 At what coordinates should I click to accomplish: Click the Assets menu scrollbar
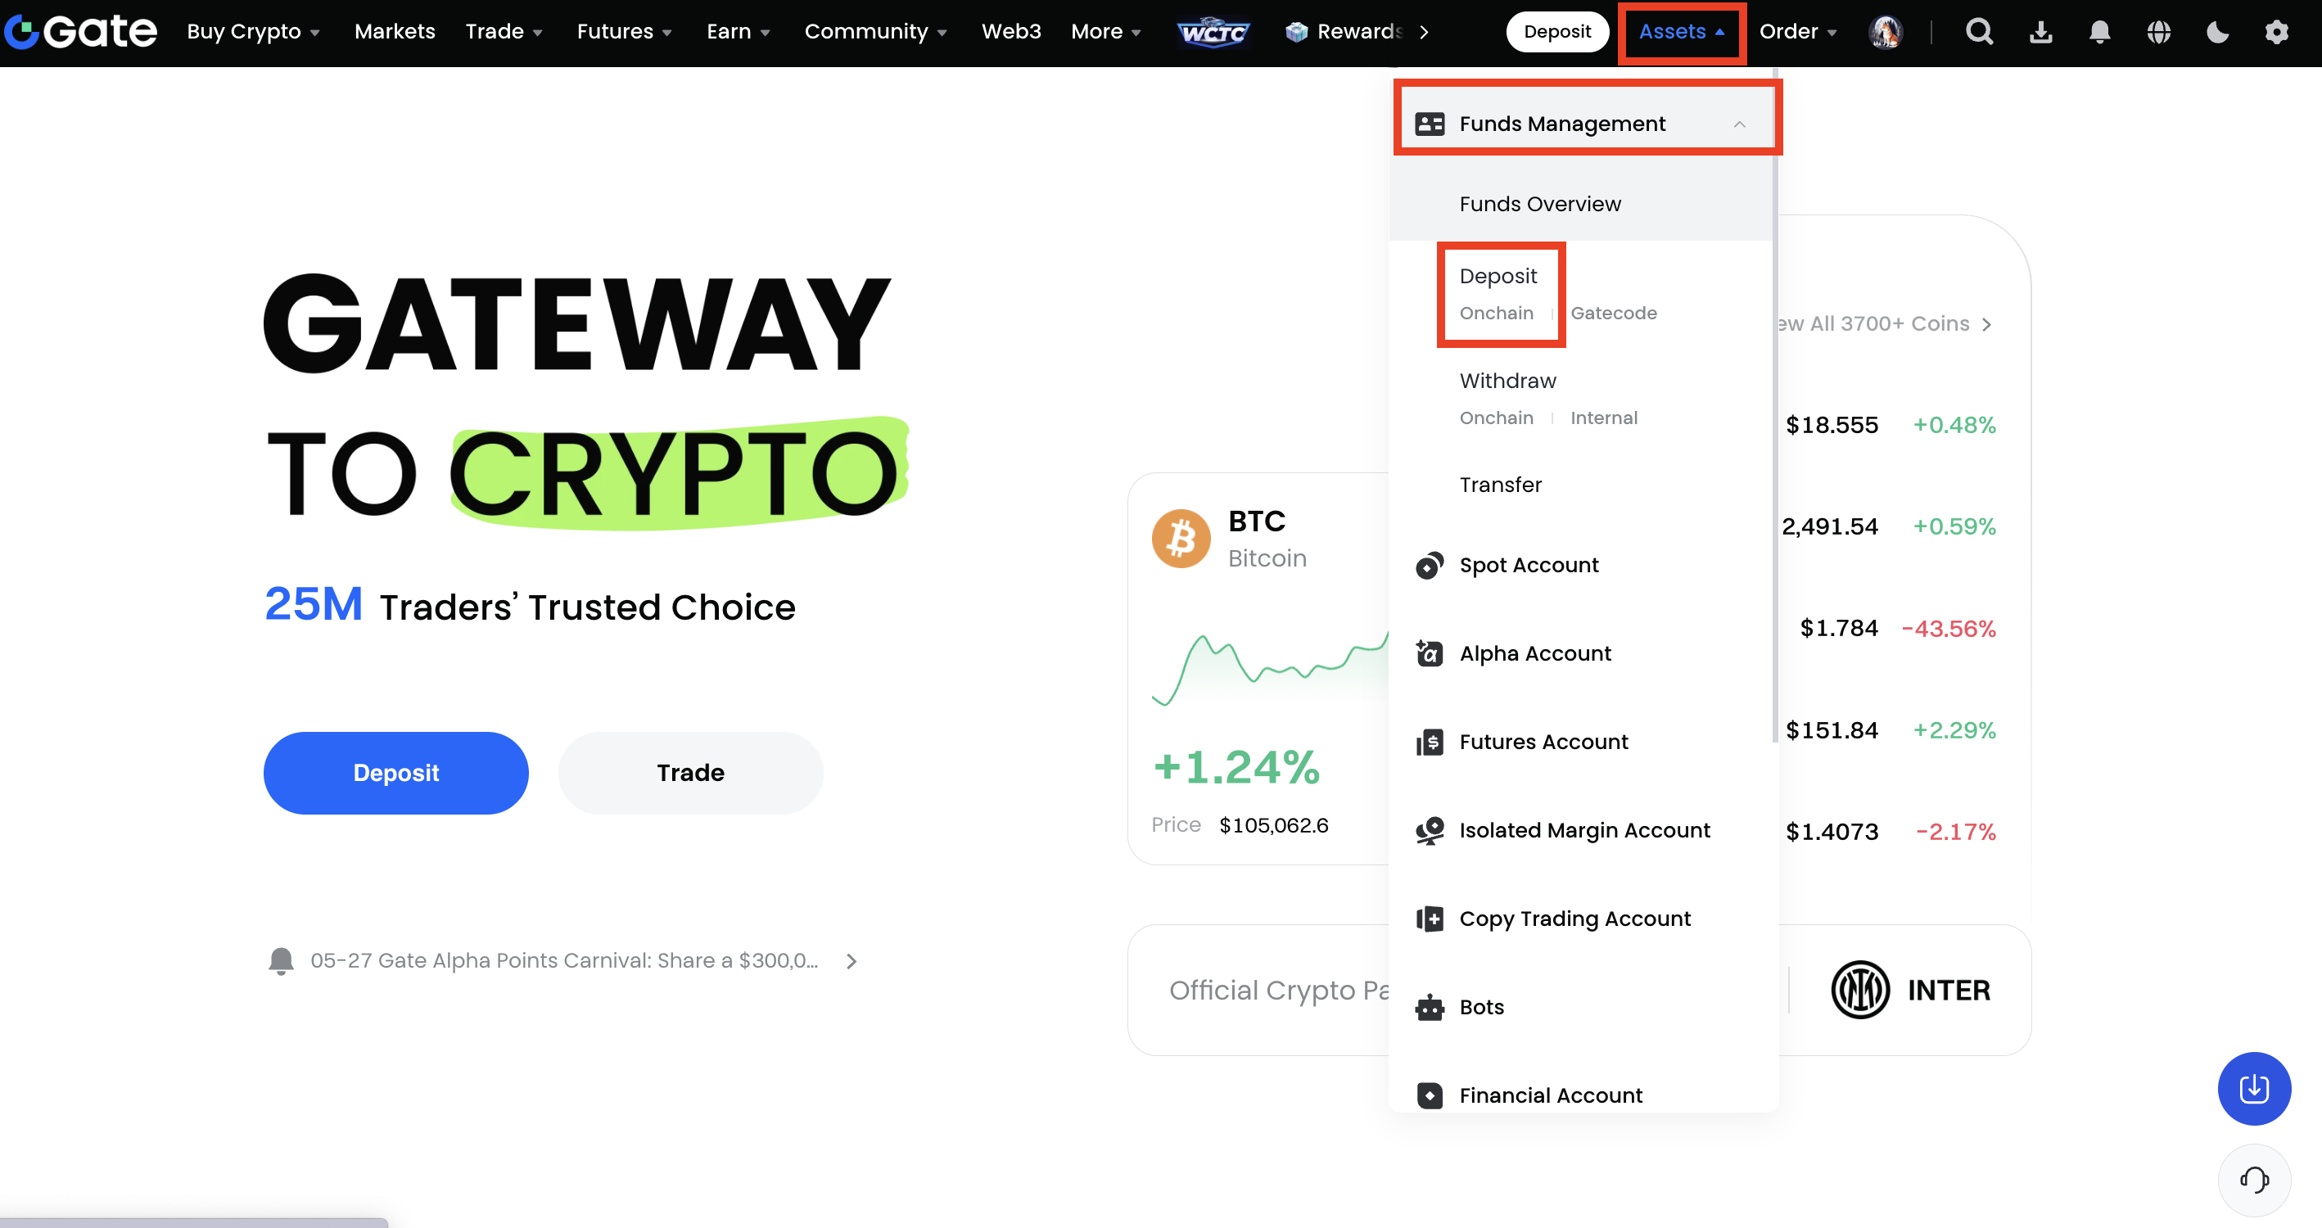point(1774,406)
